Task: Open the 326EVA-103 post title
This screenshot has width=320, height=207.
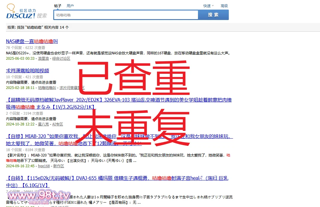Action: (119, 100)
